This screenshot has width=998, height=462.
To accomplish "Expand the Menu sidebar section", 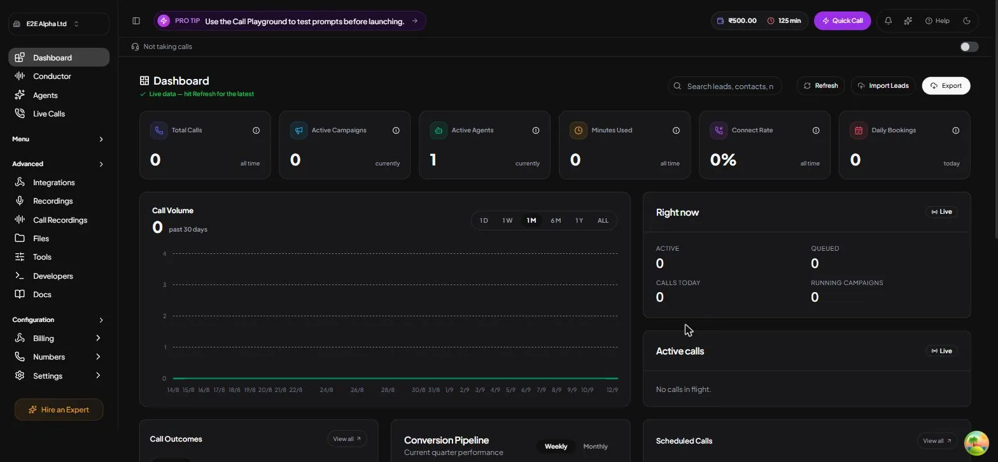I will click(58, 139).
